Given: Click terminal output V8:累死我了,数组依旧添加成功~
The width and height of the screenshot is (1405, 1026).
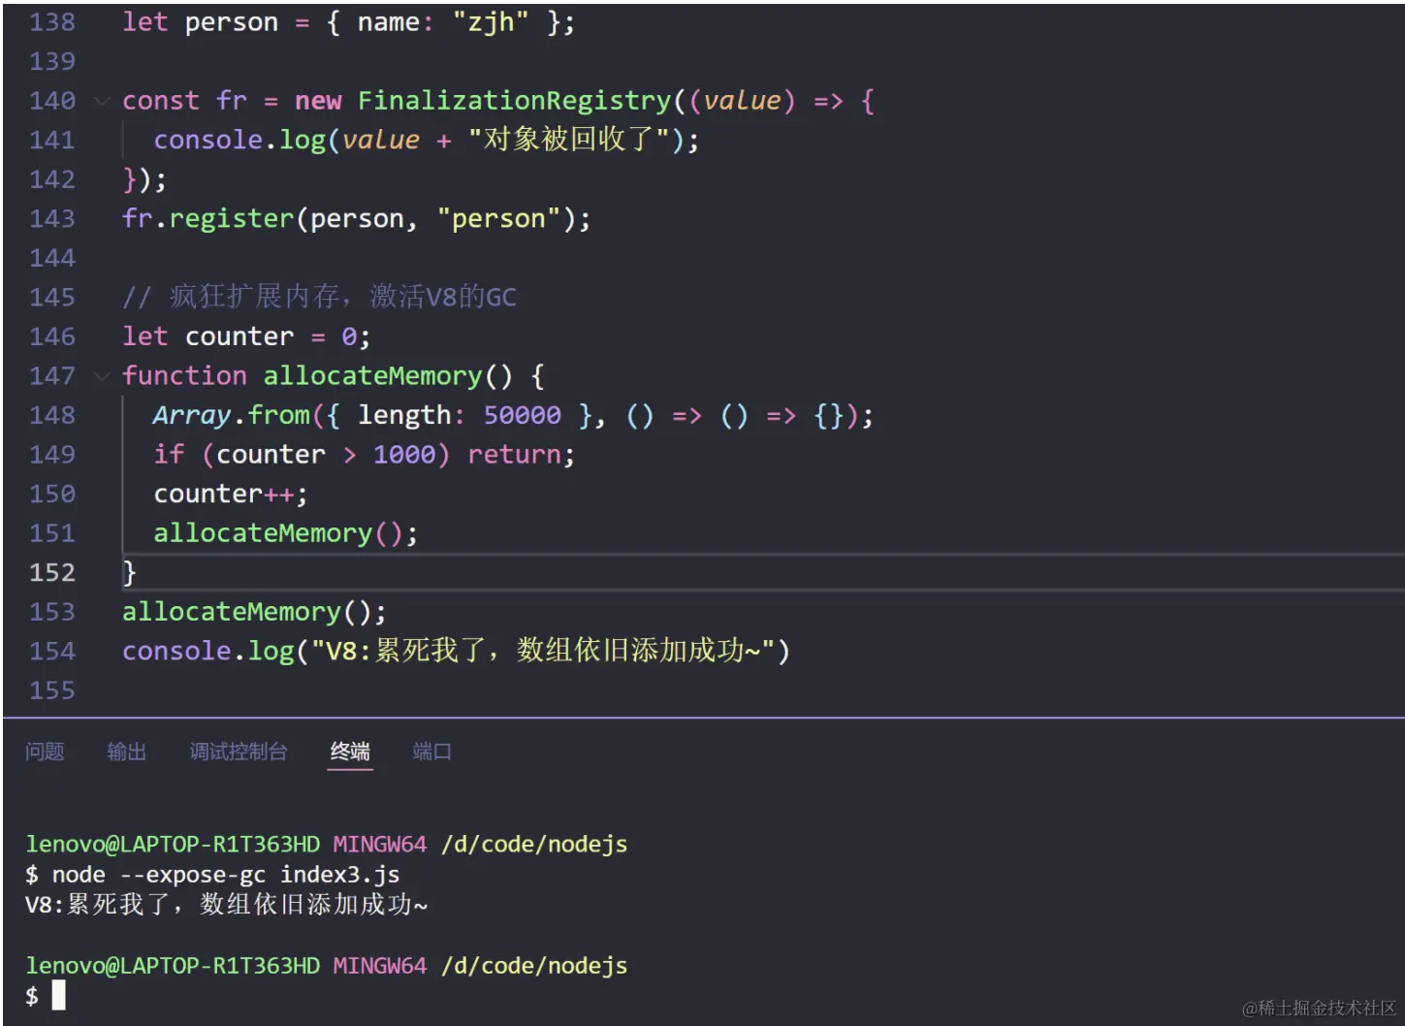Looking at the screenshot, I should [226, 905].
